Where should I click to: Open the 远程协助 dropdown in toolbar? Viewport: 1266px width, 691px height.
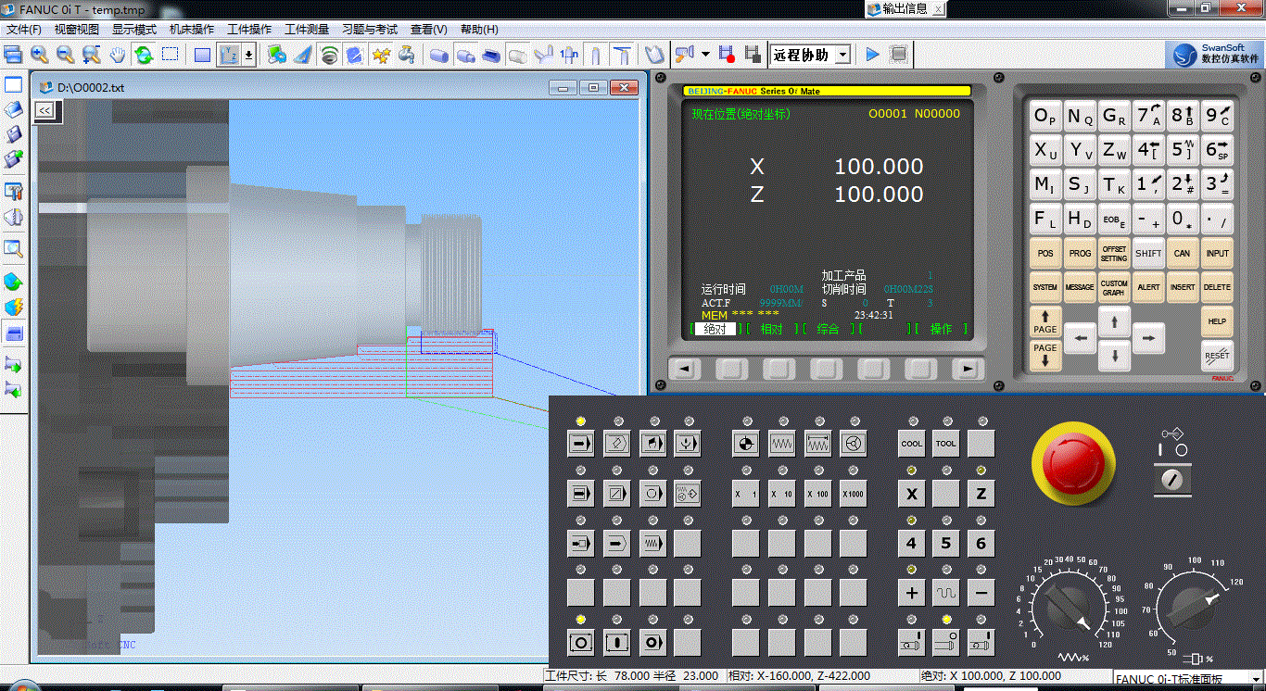click(842, 55)
